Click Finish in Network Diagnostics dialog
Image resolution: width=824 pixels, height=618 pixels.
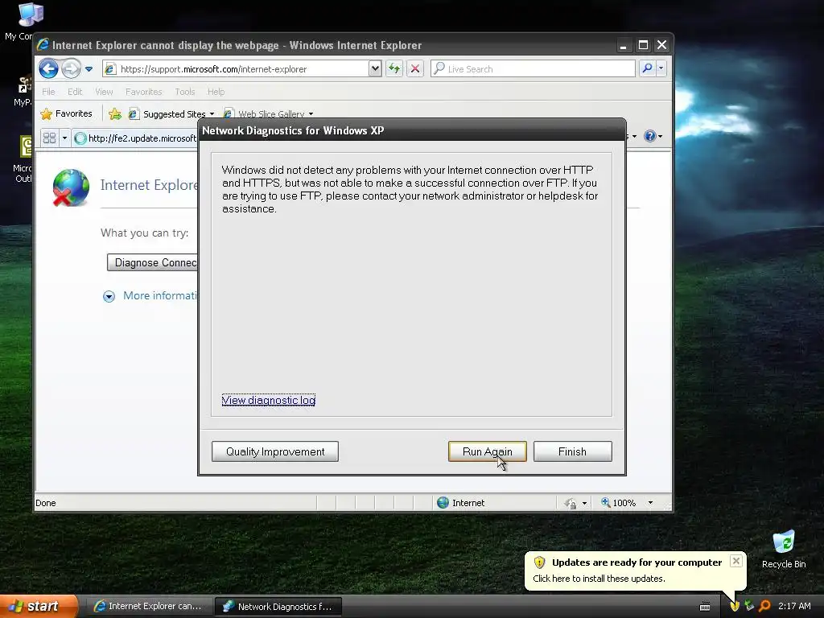pos(572,451)
